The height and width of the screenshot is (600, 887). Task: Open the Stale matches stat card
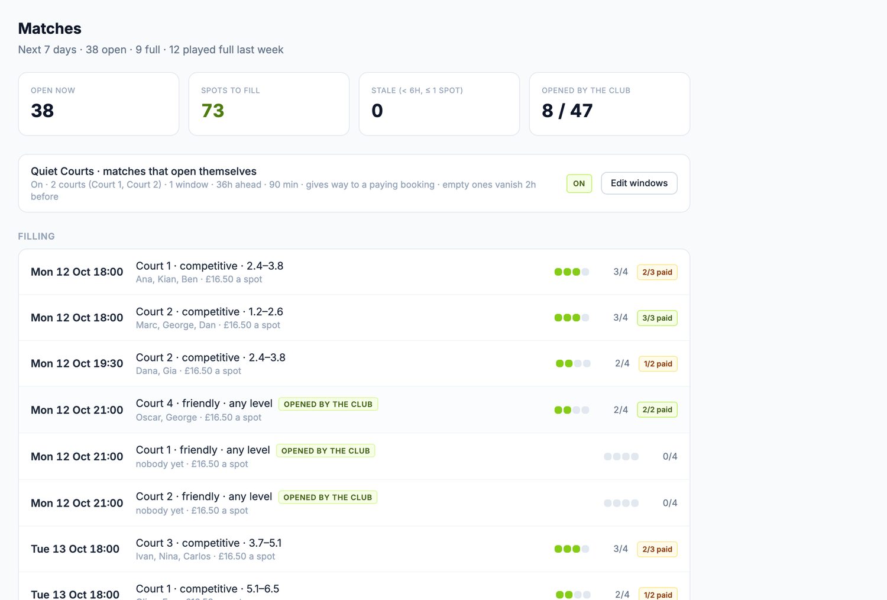click(x=439, y=104)
